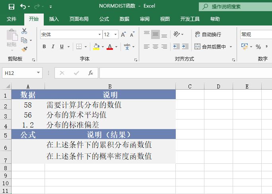Click the Increase Indent icon
This screenshot has height=194, width=272.
point(185,47)
